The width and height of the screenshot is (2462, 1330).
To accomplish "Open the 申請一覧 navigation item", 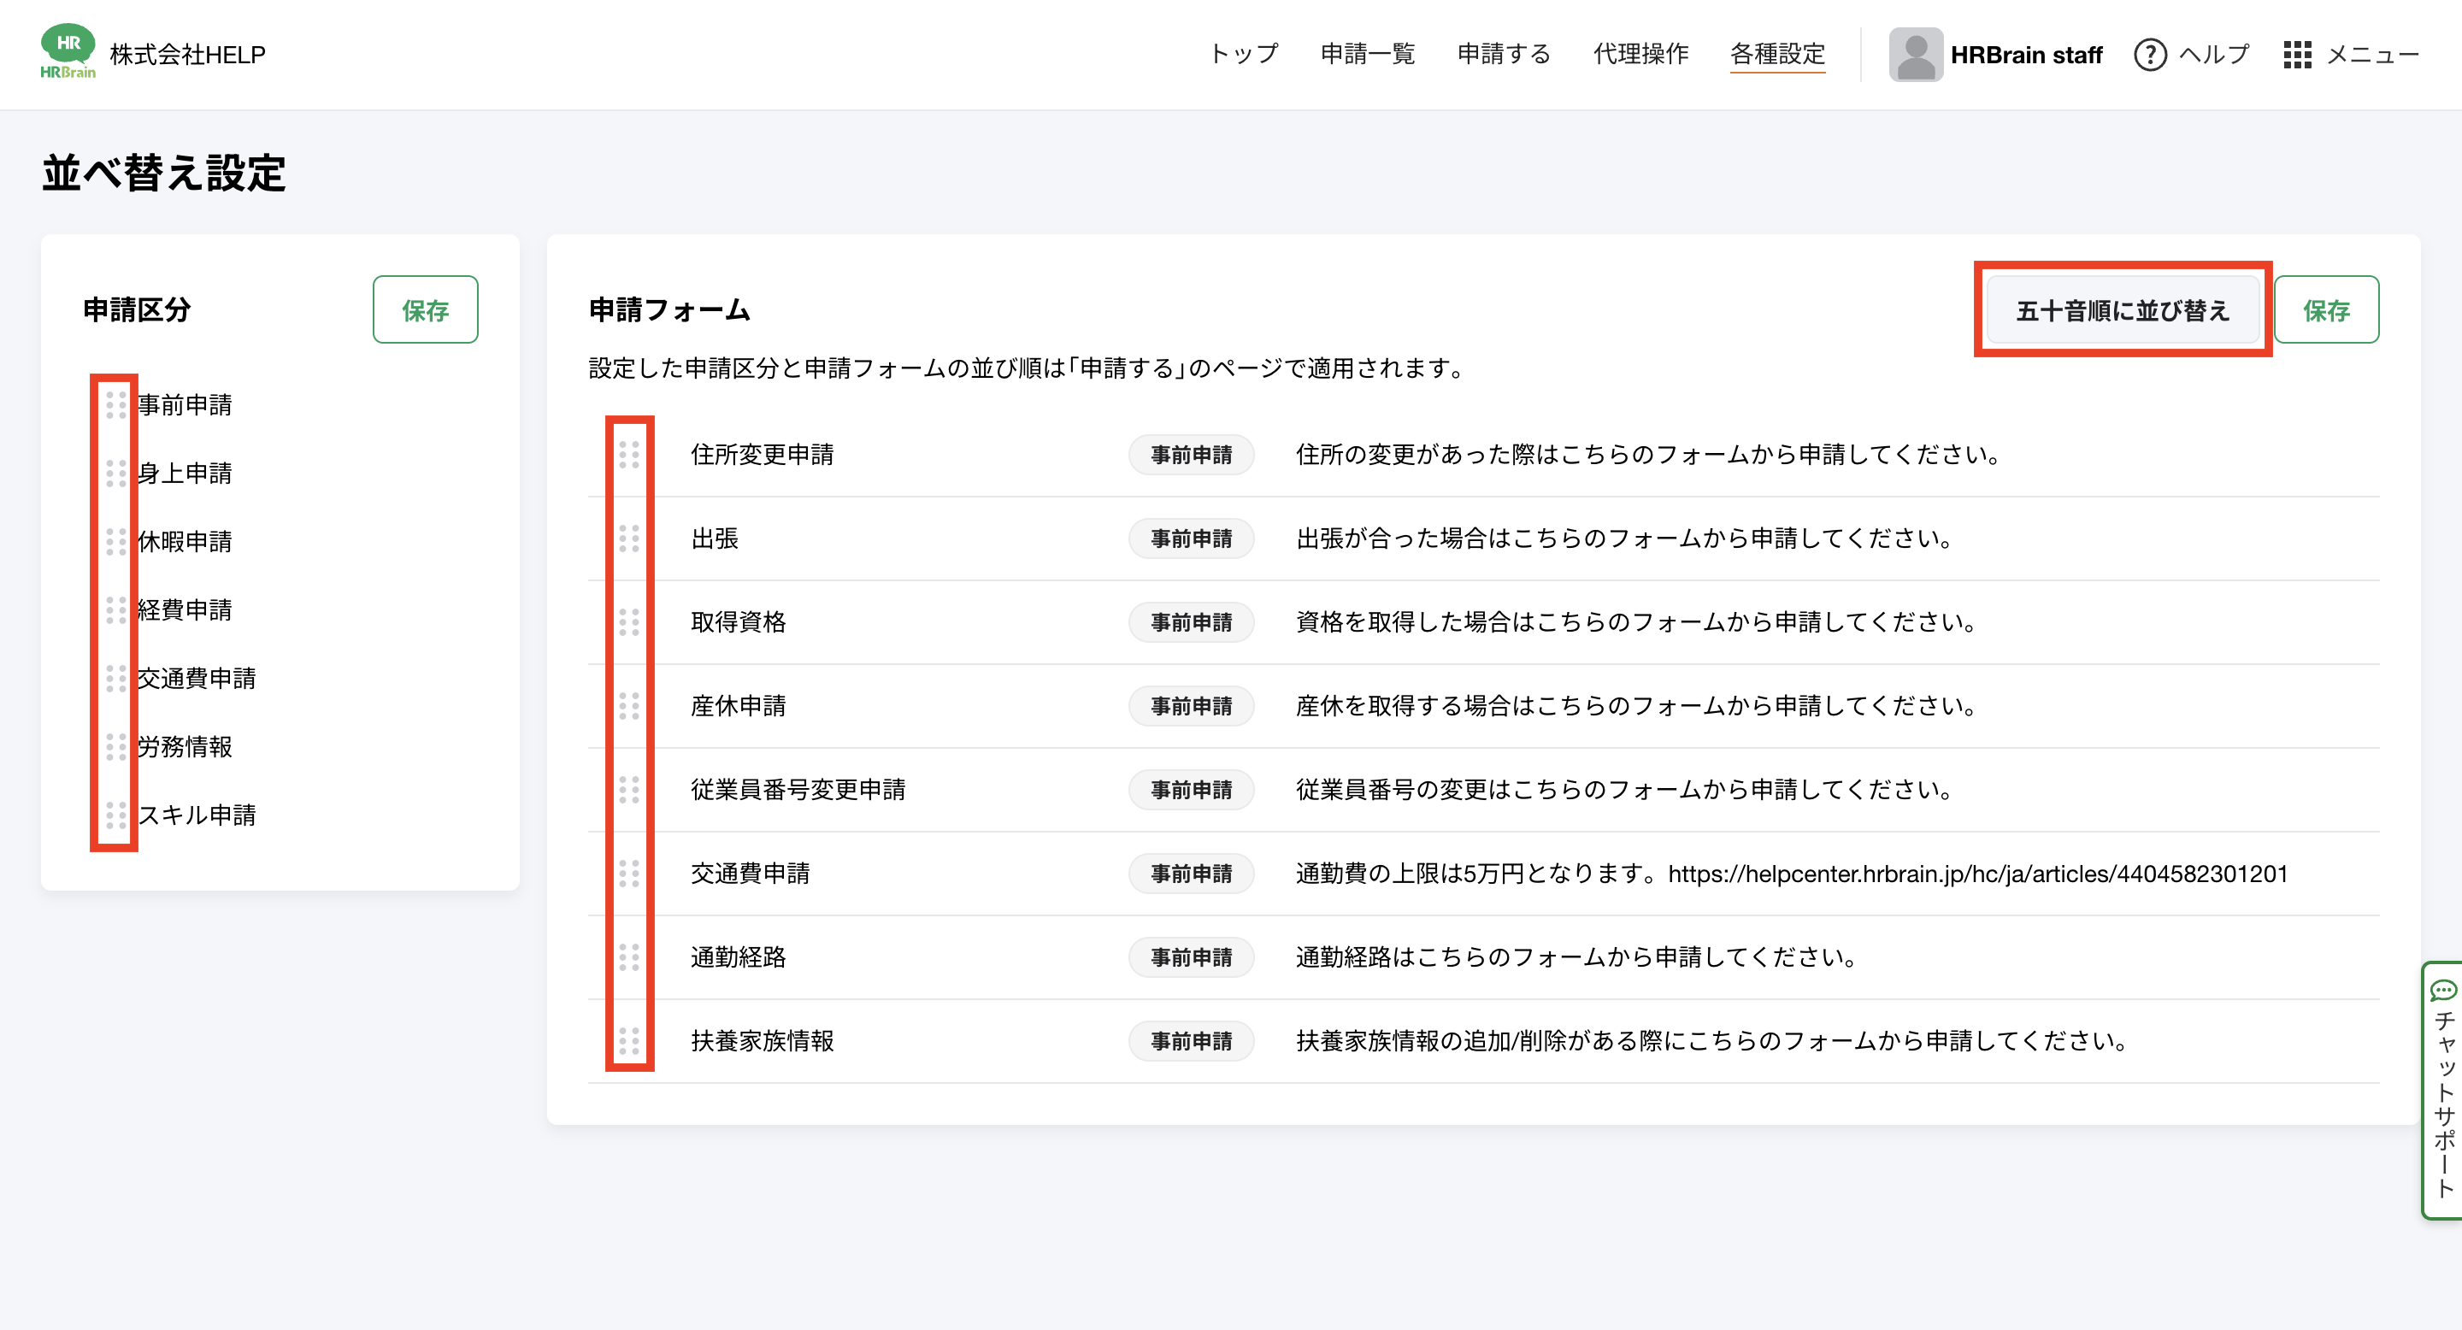I will (x=1367, y=55).
